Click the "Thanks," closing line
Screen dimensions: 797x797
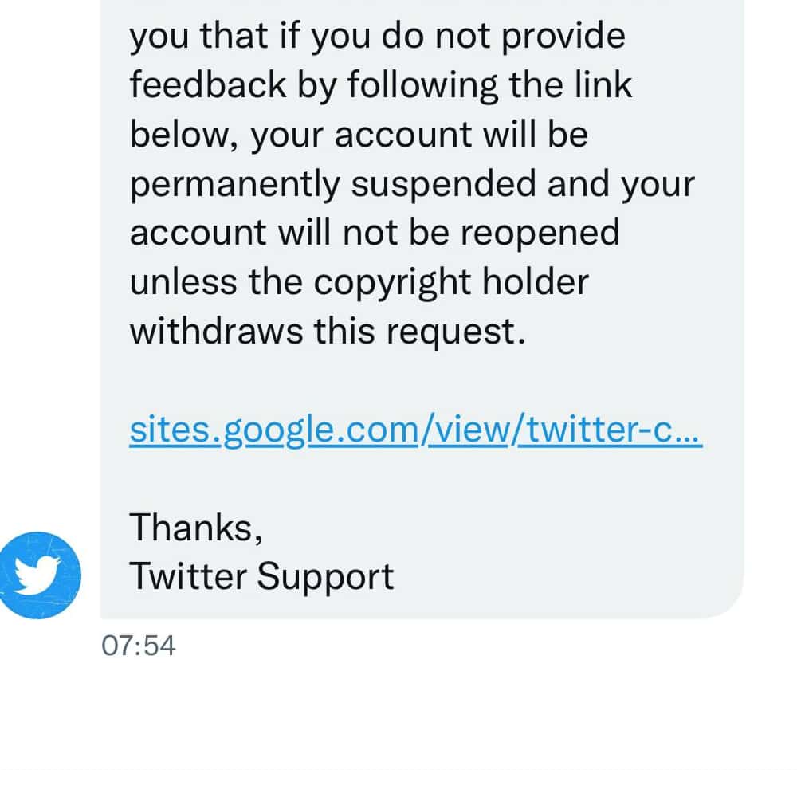coord(196,527)
